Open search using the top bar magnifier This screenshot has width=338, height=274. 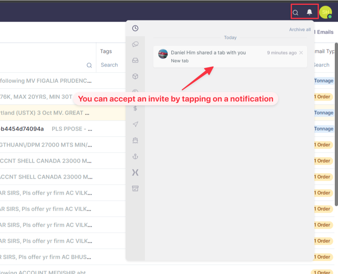[x=295, y=12]
